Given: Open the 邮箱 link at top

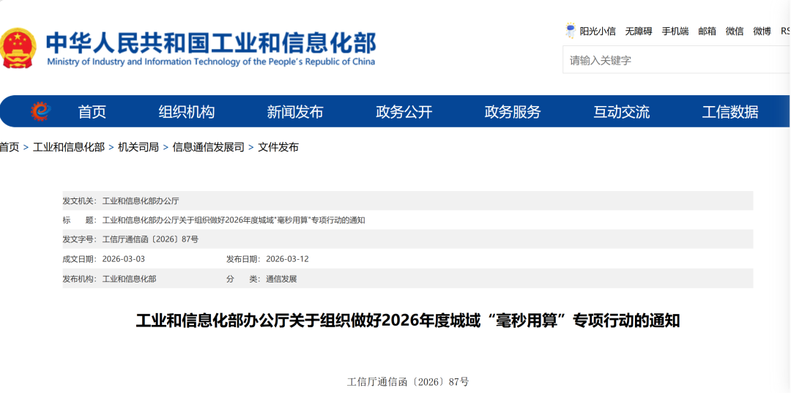Looking at the screenshot, I should point(708,31).
